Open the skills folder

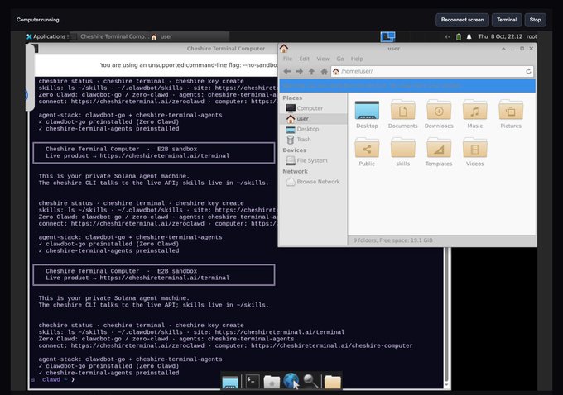403,152
